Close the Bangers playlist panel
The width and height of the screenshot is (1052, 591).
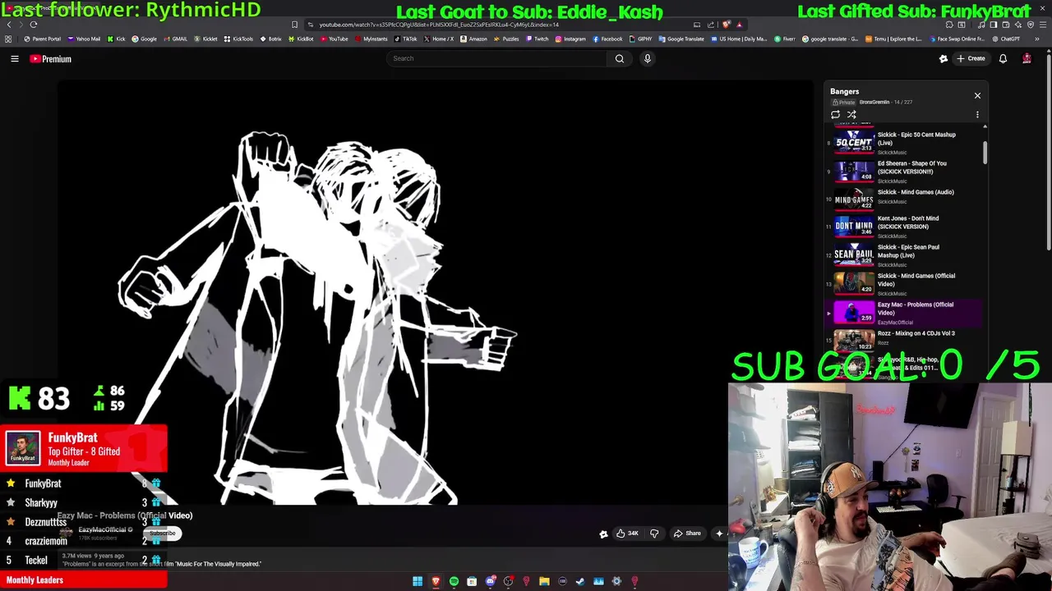[977, 96]
